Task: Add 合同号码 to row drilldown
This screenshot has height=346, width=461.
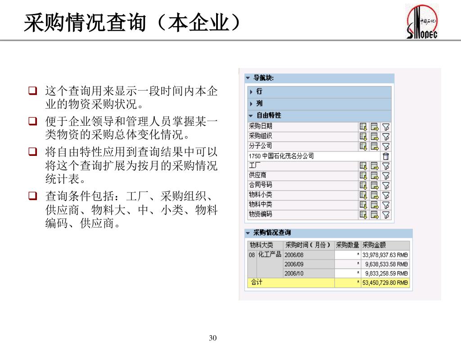Action: pos(363,185)
